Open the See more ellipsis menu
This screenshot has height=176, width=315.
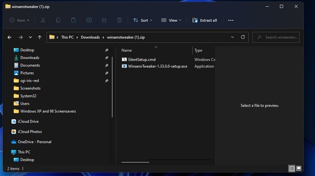pos(231,20)
